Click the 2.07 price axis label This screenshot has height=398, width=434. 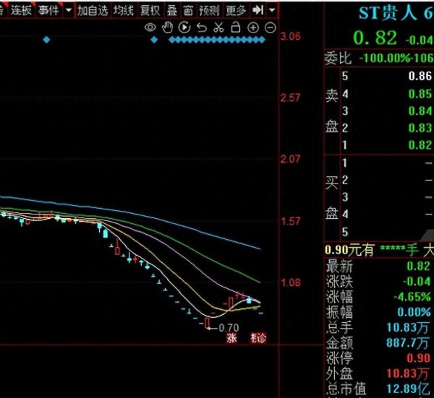(290, 159)
